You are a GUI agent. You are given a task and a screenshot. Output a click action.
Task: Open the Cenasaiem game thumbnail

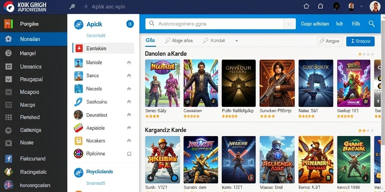(x=201, y=83)
